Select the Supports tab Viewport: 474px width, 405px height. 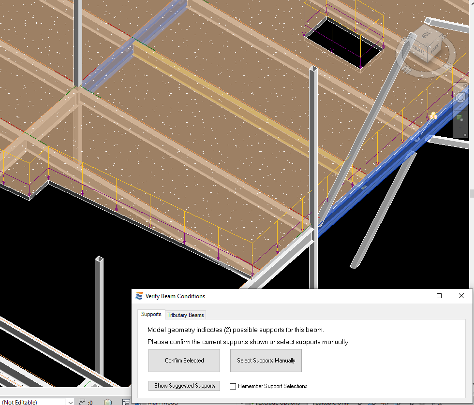pos(151,315)
